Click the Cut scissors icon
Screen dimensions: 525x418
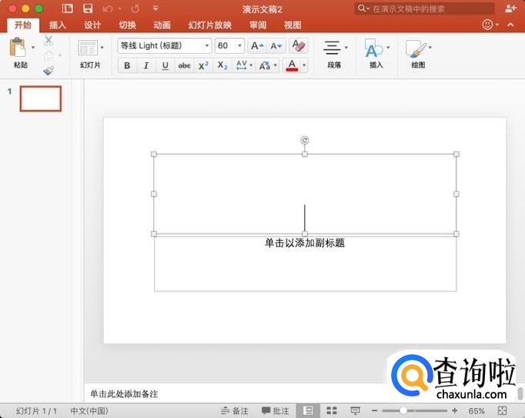(x=48, y=41)
